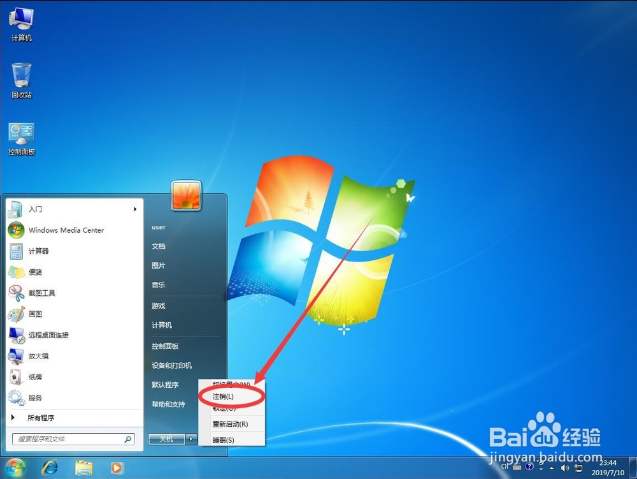Select 睡眠(S) in the shutdown menu

[232, 440]
